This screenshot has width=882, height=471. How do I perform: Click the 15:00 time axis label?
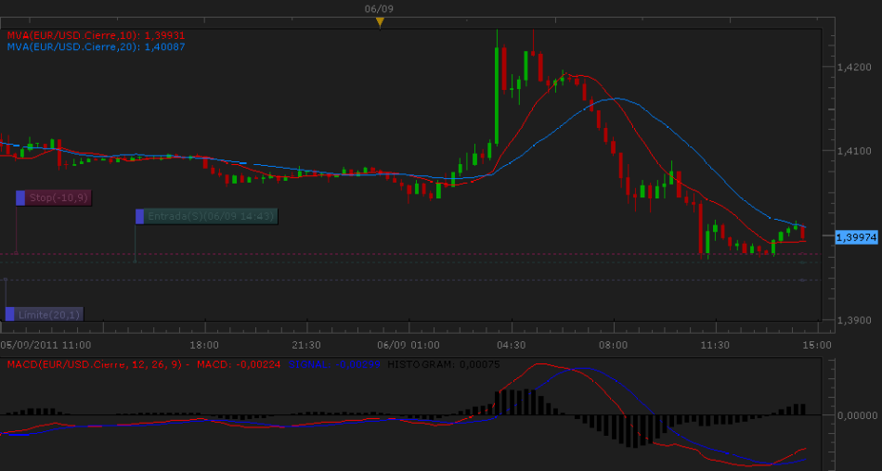pos(817,344)
